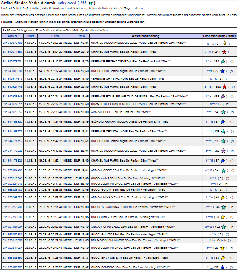Viewport: 237px width, 270px height.
Task: Click the blue star in the GUCCI BAMBOO row
Action: [222, 267]
